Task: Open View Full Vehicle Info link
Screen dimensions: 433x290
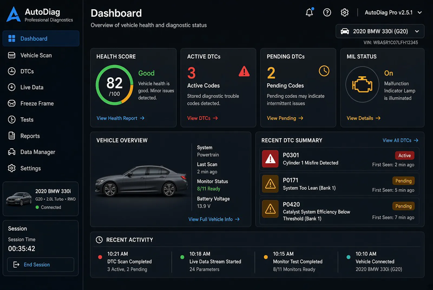Action: (x=214, y=219)
